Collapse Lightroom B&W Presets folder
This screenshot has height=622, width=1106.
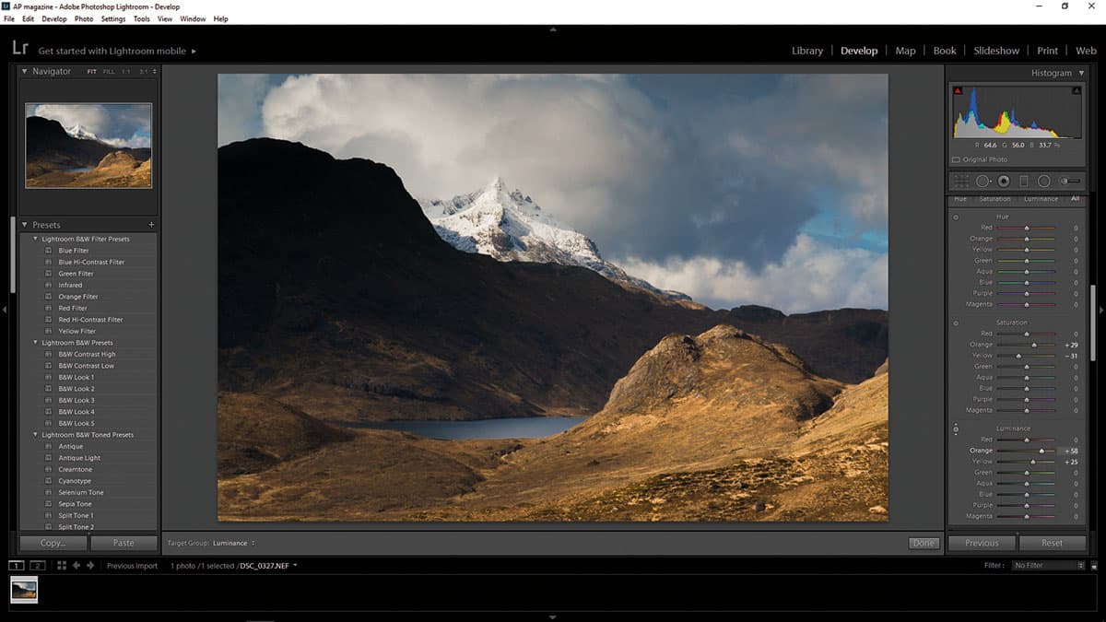point(36,343)
